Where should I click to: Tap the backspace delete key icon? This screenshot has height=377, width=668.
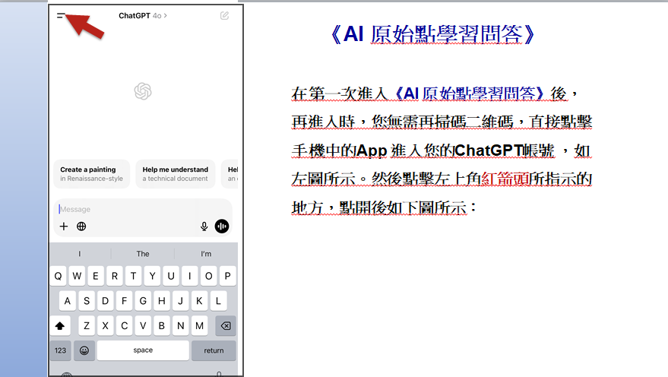[x=226, y=326]
